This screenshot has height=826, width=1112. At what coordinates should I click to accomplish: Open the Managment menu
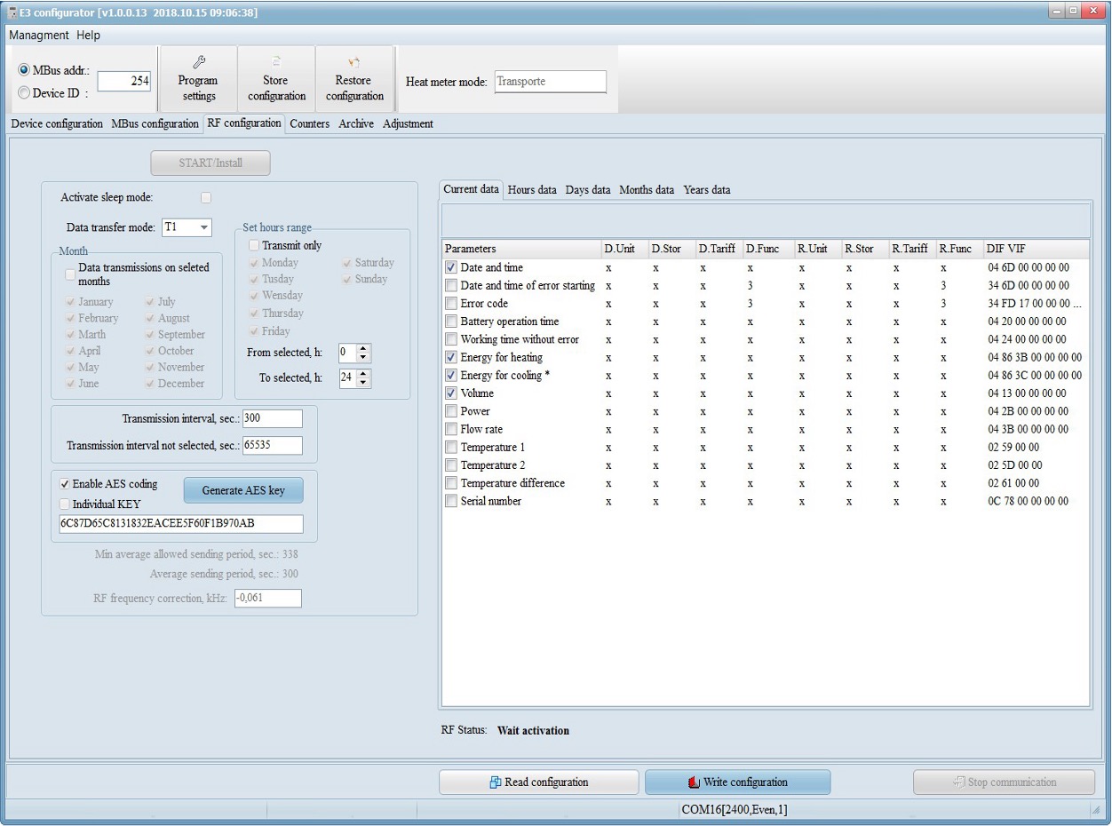point(38,36)
